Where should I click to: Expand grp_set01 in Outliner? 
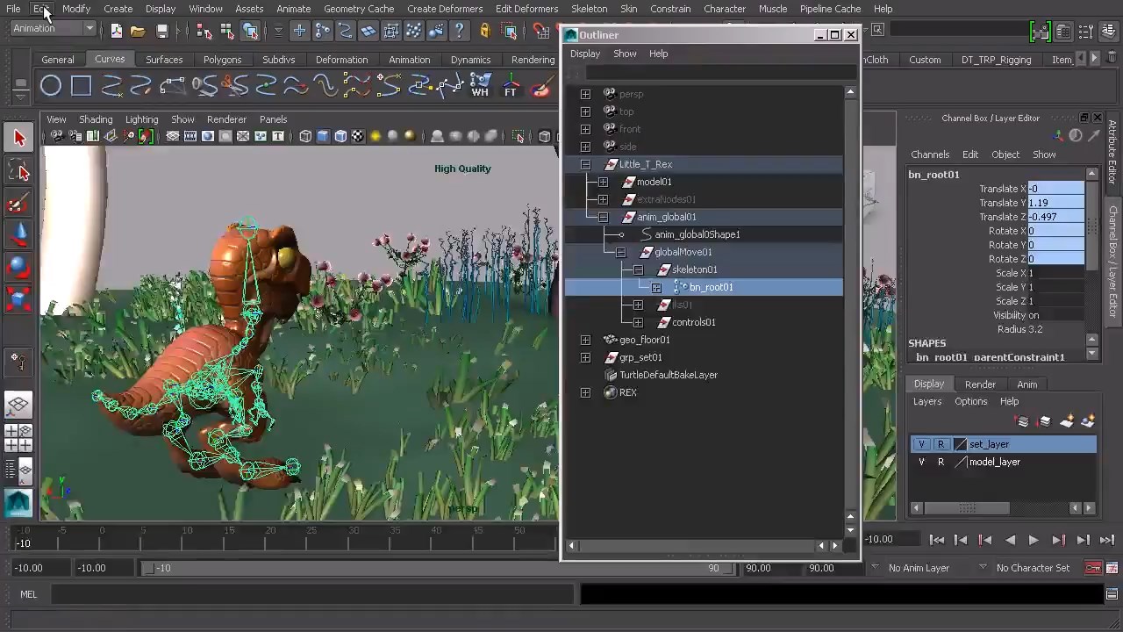(x=585, y=357)
